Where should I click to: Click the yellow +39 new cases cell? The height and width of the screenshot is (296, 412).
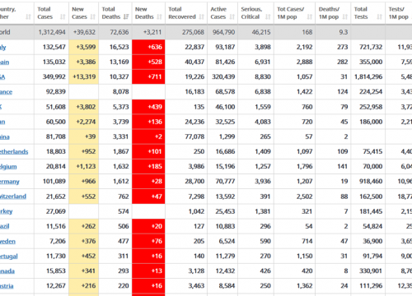(84, 136)
